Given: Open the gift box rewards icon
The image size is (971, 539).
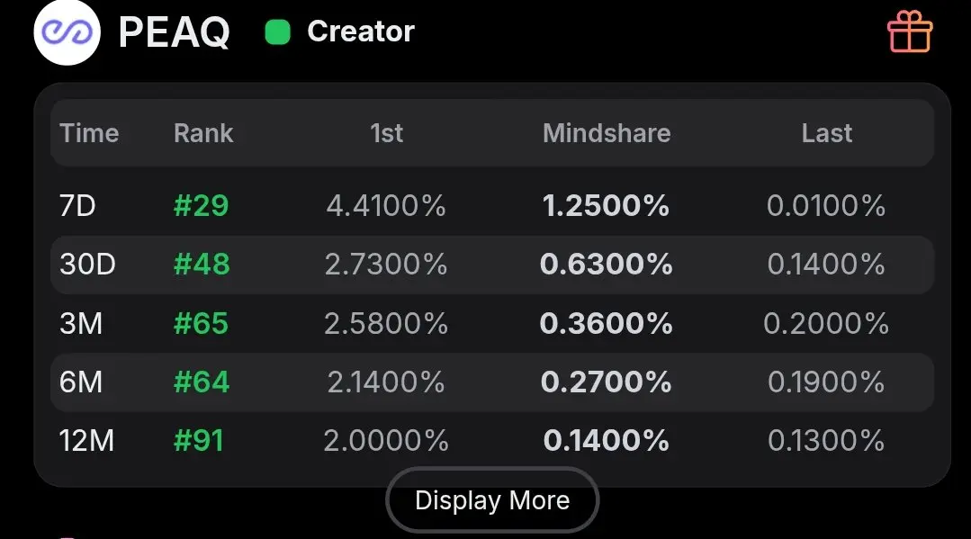Looking at the screenshot, I should (910, 31).
